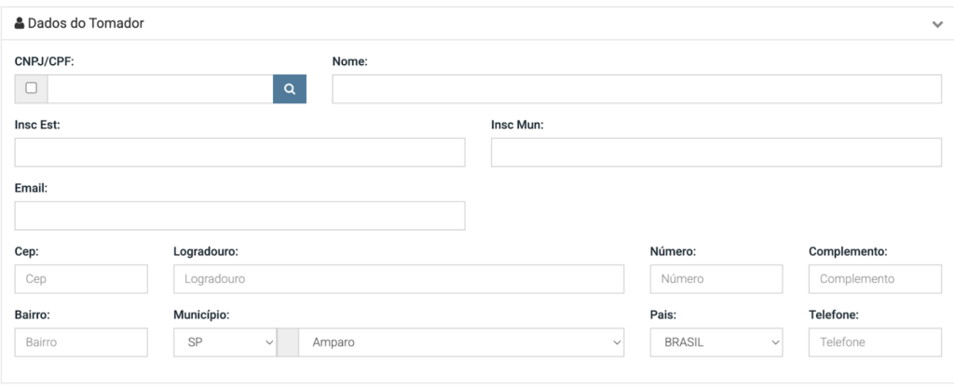Collapse the Dados do Tomador panel chevron
The image size is (954, 388).
[937, 24]
